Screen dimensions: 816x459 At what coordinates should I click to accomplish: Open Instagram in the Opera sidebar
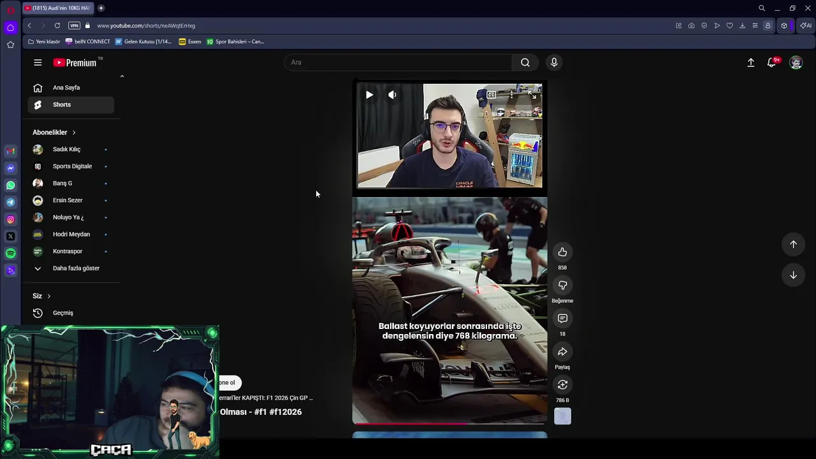(x=10, y=219)
